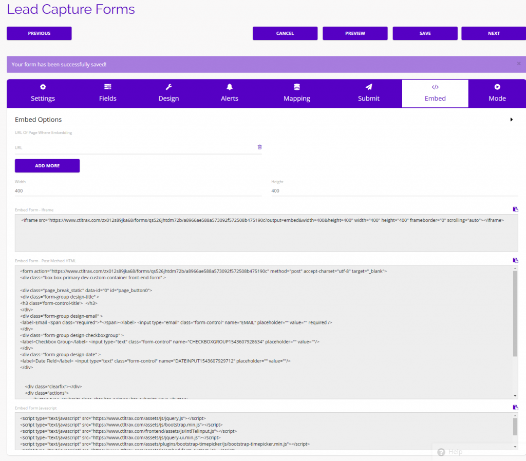Expand Embed Options with the arrow
Image resolution: width=526 pixels, height=461 pixels.
click(x=512, y=119)
